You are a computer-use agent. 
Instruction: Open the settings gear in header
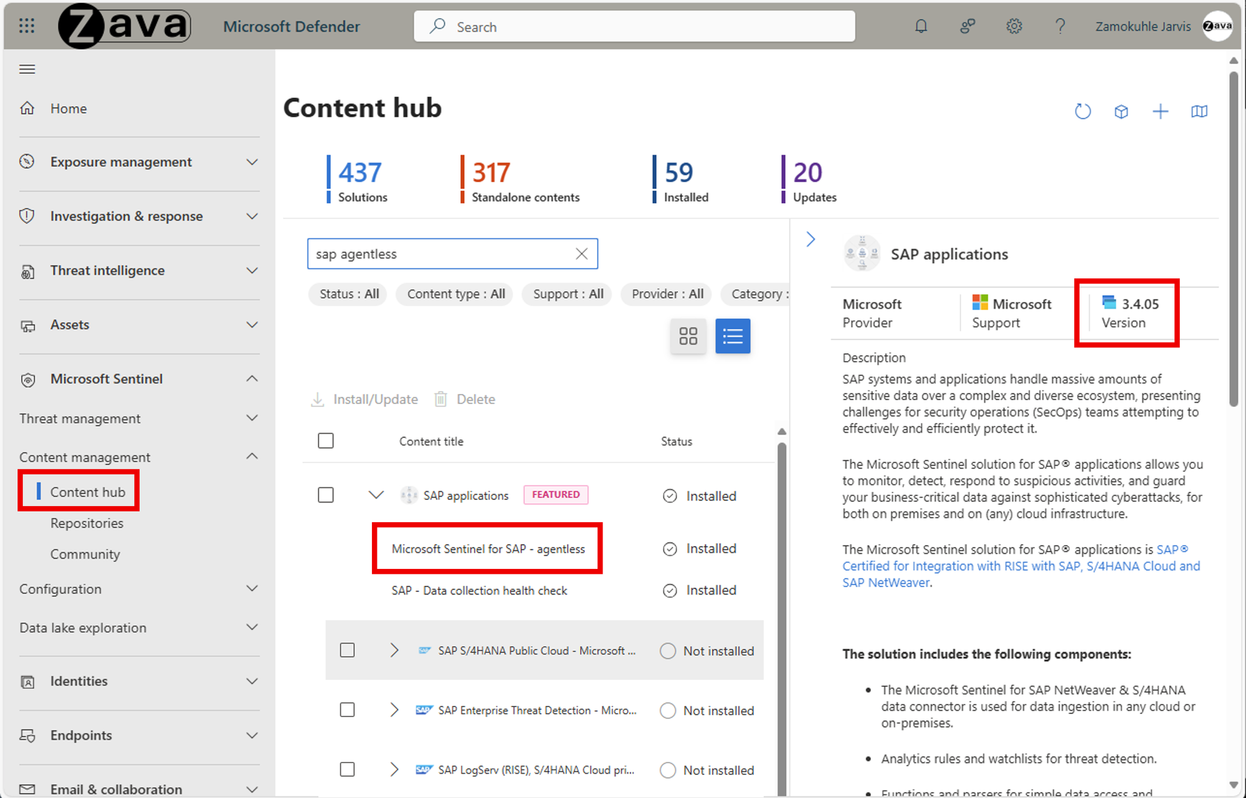click(x=1014, y=26)
